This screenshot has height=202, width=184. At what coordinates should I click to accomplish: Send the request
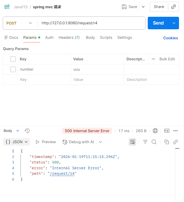[x=158, y=23]
